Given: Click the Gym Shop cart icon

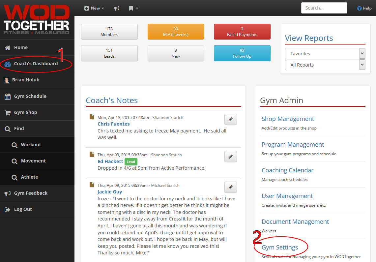Looking at the screenshot, I should [7, 113].
